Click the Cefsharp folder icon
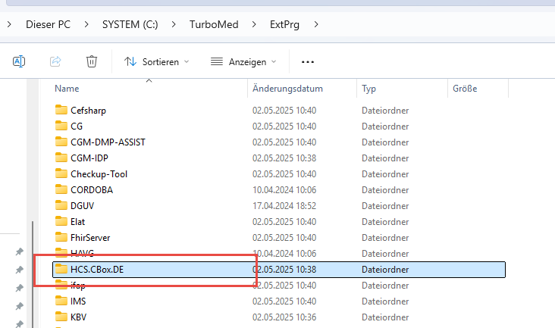 61,111
